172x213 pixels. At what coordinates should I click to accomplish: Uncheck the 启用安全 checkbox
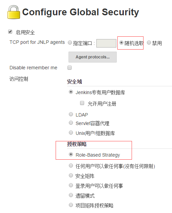coord(10,32)
